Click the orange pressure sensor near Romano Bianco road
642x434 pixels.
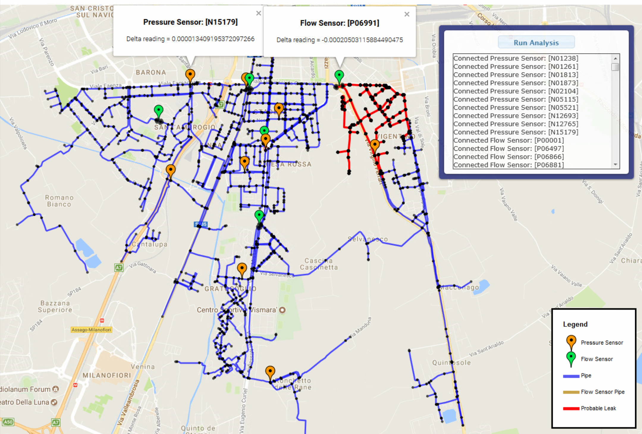click(171, 170)
